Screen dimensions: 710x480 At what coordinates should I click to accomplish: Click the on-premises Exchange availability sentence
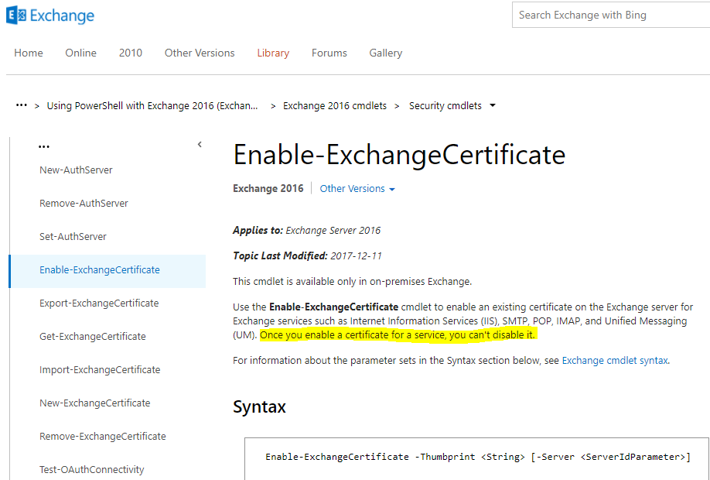tap(352, 282)
